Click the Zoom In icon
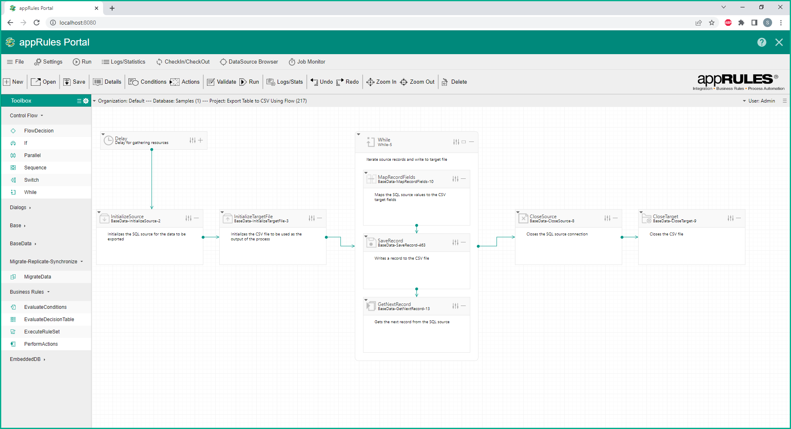This screenshot has height=429, width=791. coord(370,82)
